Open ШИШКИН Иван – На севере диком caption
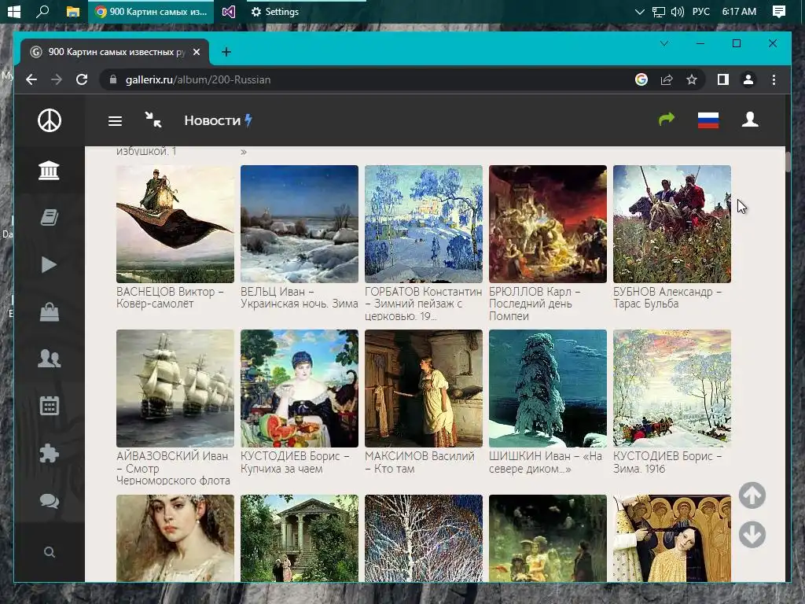 [546, 462]
